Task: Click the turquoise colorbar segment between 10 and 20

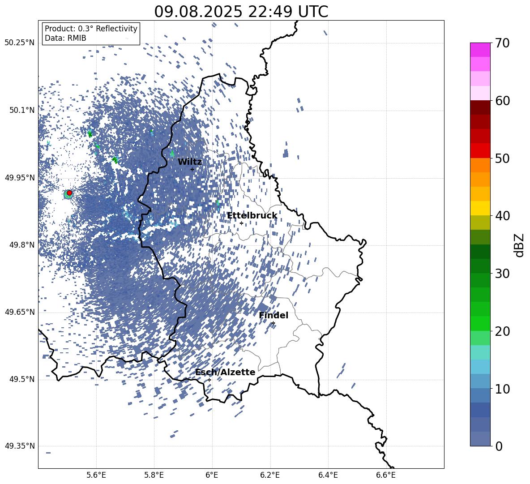Action: [480, 352]
